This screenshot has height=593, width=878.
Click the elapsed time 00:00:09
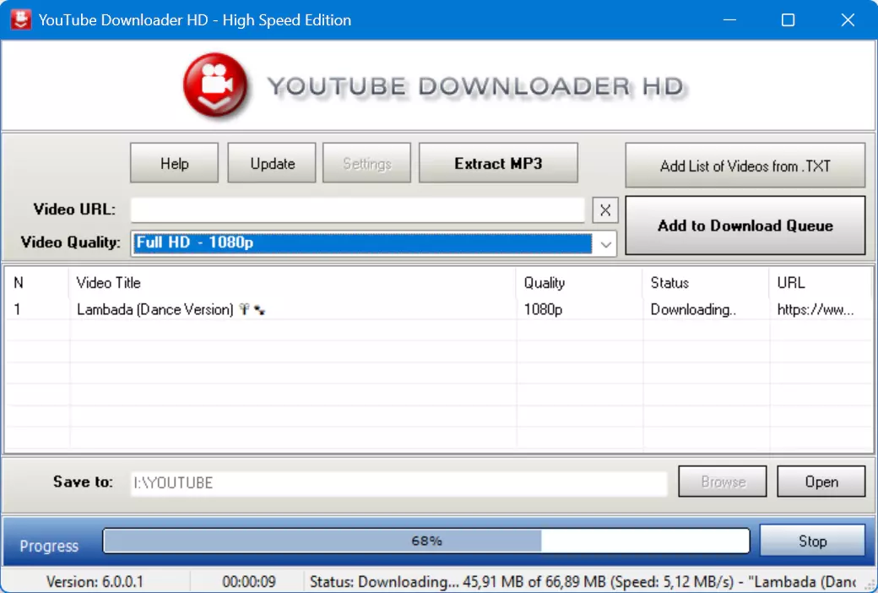click(x=248, y=582)
